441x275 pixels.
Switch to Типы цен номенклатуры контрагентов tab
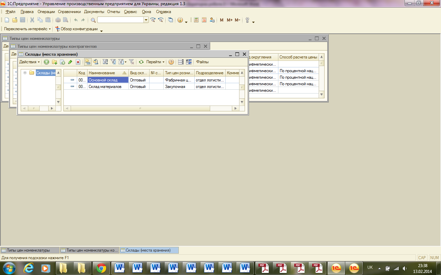pos(90,250)
